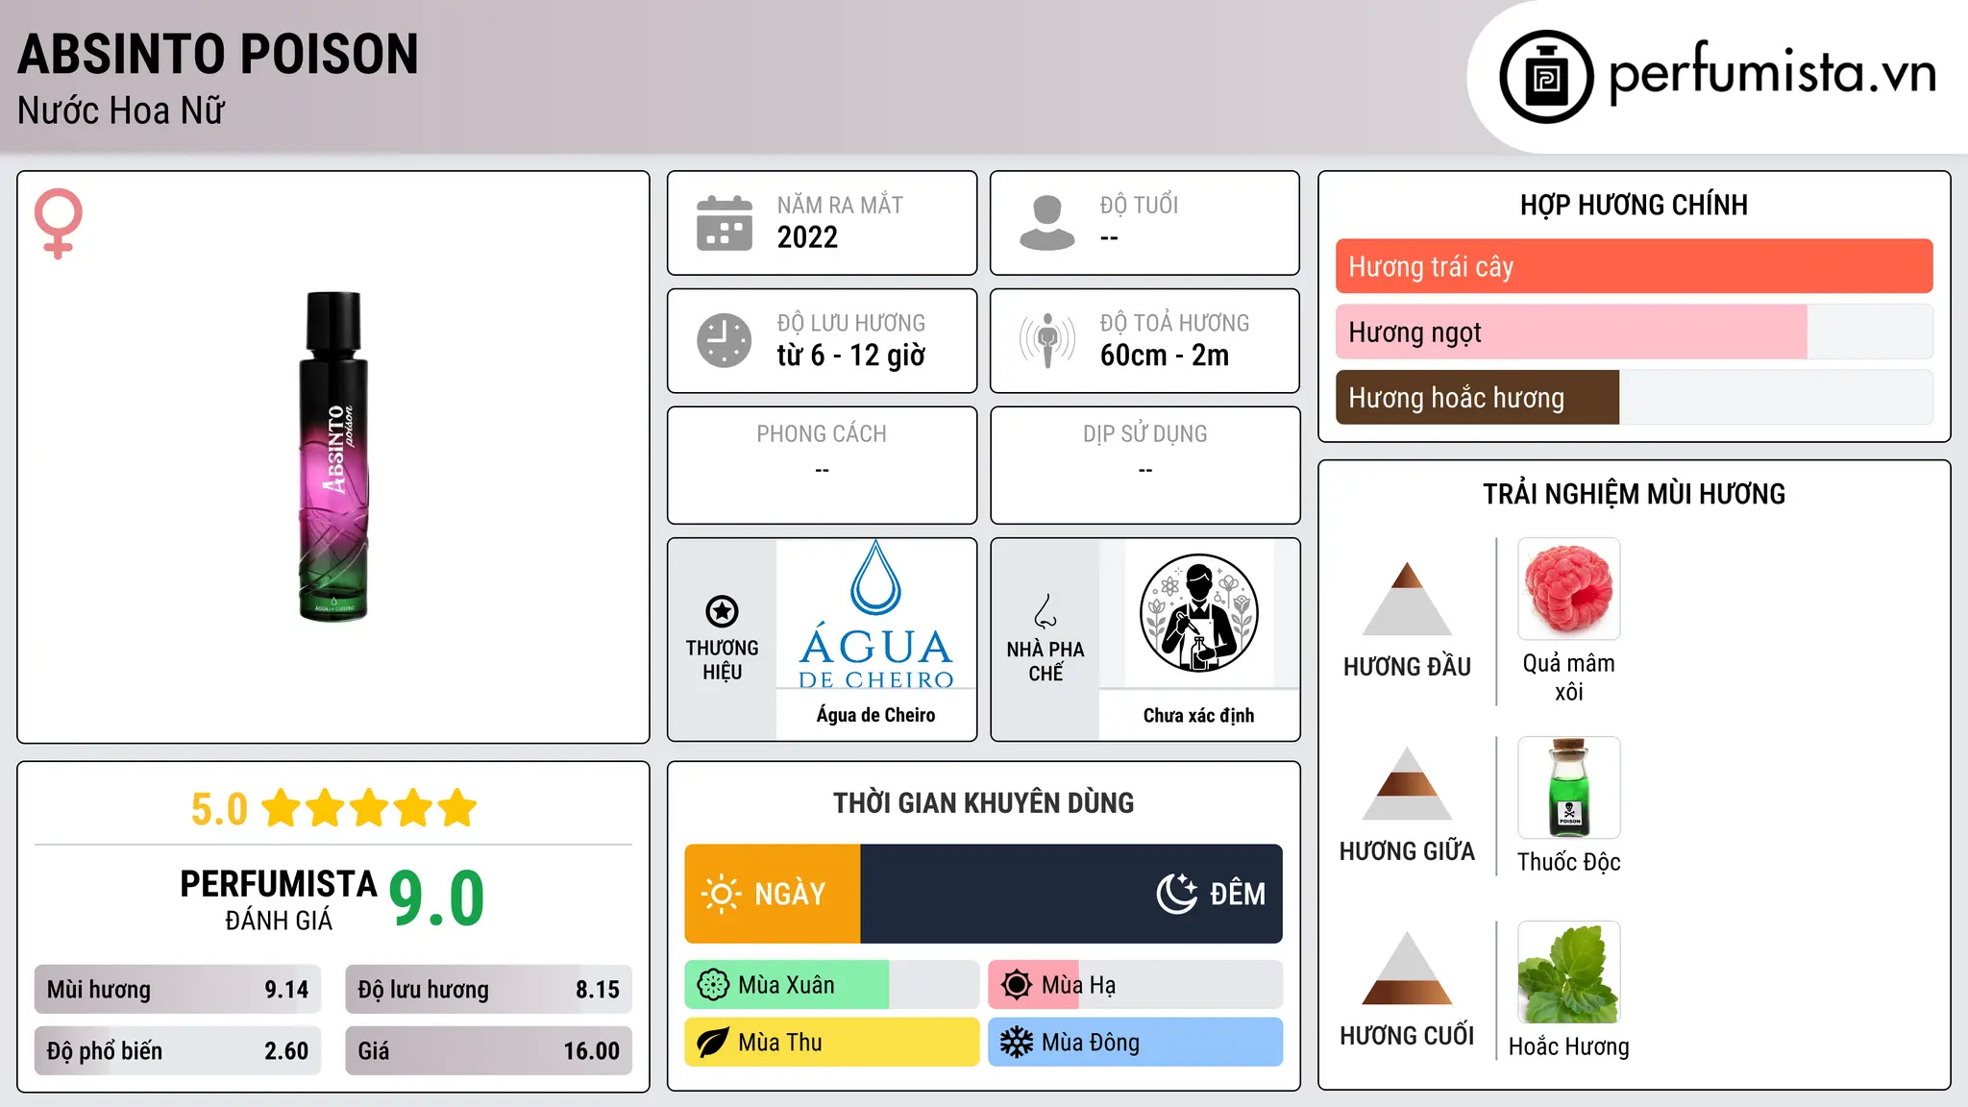
Task: Click the person silhouette icon beside ĐỘ TUỔI
Action: (1047, 223)
